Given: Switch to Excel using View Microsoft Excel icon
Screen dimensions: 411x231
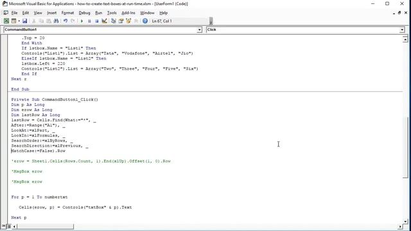Looking at the screenshot, I should pyautogui.click(x=6, y=21).
